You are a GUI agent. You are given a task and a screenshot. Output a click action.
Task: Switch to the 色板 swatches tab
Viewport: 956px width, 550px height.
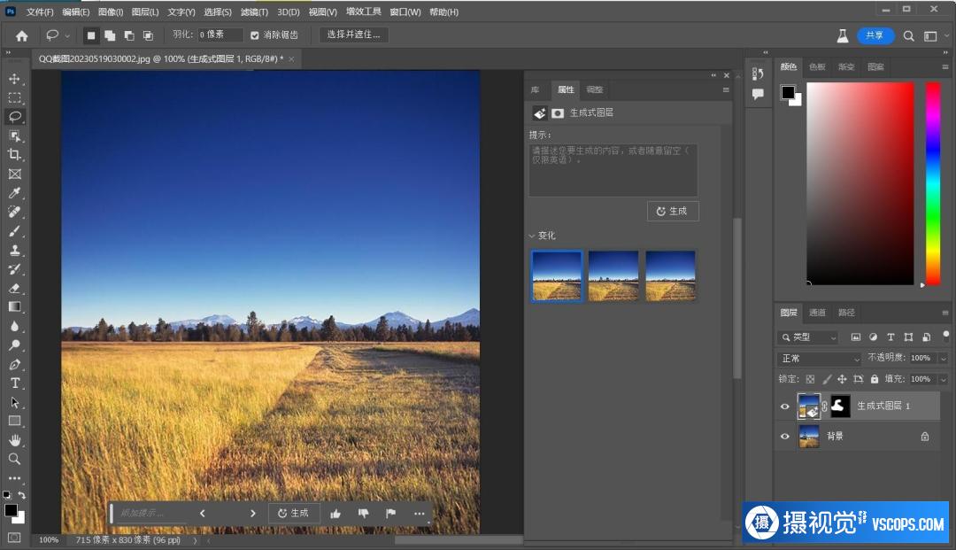click(817, 67)
